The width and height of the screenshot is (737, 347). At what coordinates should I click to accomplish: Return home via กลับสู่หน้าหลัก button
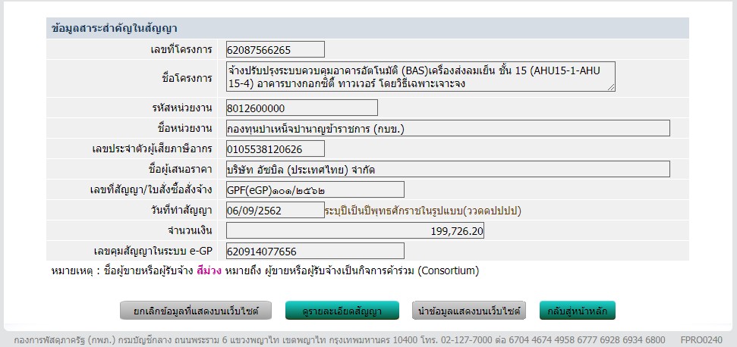coord(577,311)
